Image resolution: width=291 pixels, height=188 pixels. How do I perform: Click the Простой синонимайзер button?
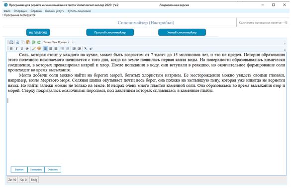click(x=110, y=32)
